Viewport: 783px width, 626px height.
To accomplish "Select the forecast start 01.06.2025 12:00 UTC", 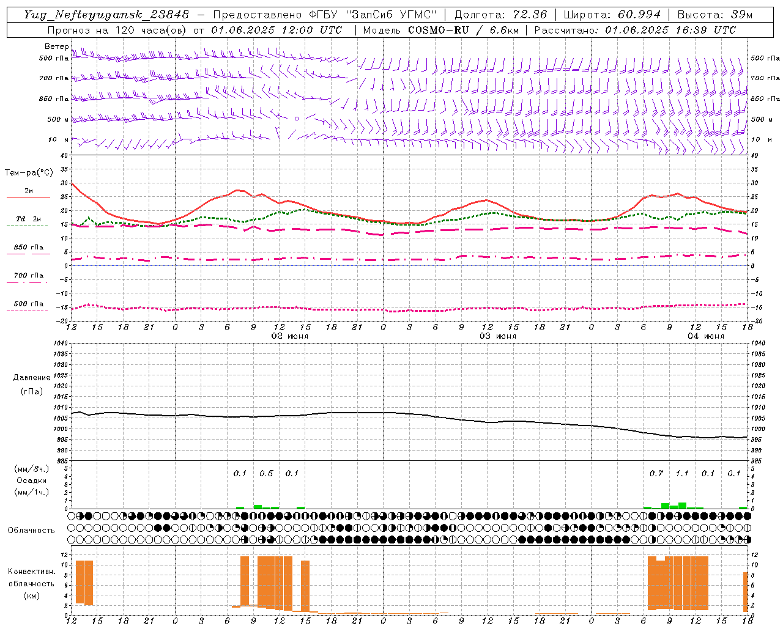I will [x=276, y=30].
